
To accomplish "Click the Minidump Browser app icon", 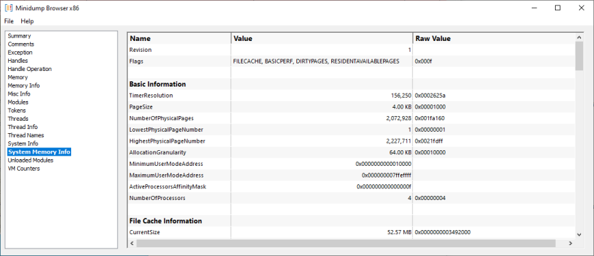I will tap(8, 8).
